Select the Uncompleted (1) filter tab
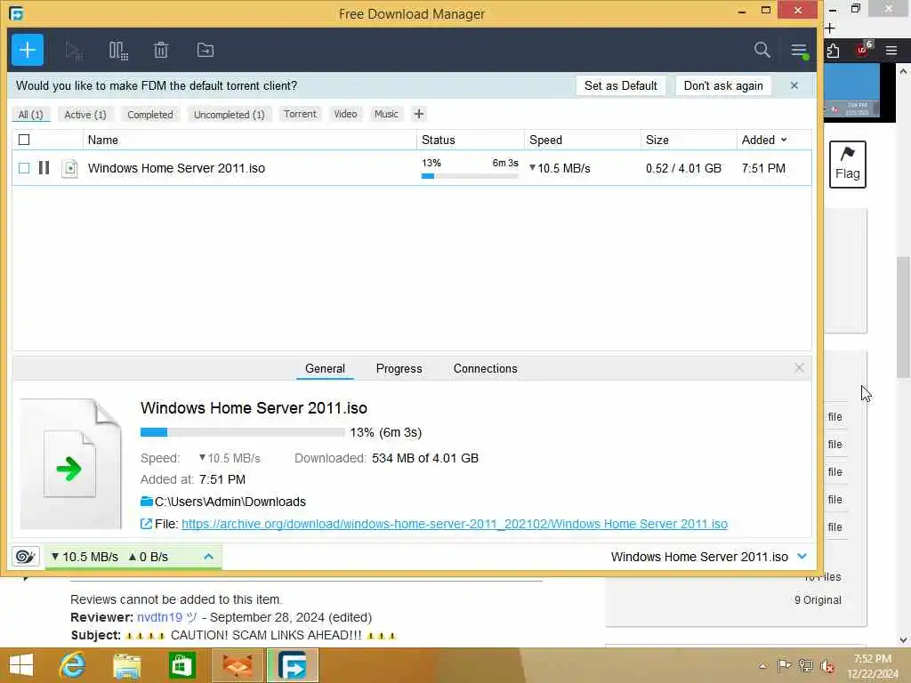The height and width of the screenshot is (683, 911). click(229, 115)
